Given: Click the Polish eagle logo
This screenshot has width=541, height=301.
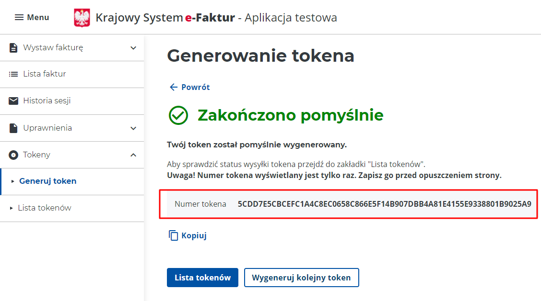Looking at the screenshot, I should coord(82,17).
